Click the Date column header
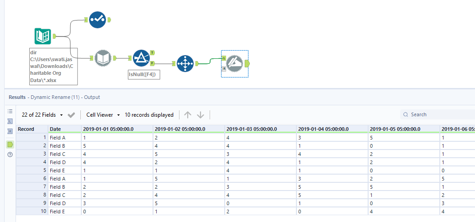Image resolution: width=475 pixels, height=222 pixels. (55, 129)
